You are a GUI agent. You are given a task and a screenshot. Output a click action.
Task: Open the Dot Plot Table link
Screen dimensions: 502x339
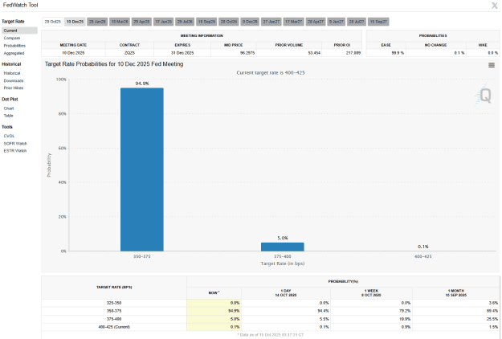8,116
